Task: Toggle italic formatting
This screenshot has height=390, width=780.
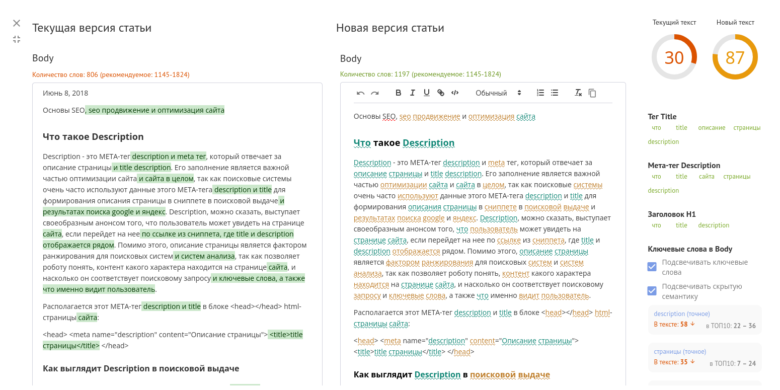Action: click(412, 93)
